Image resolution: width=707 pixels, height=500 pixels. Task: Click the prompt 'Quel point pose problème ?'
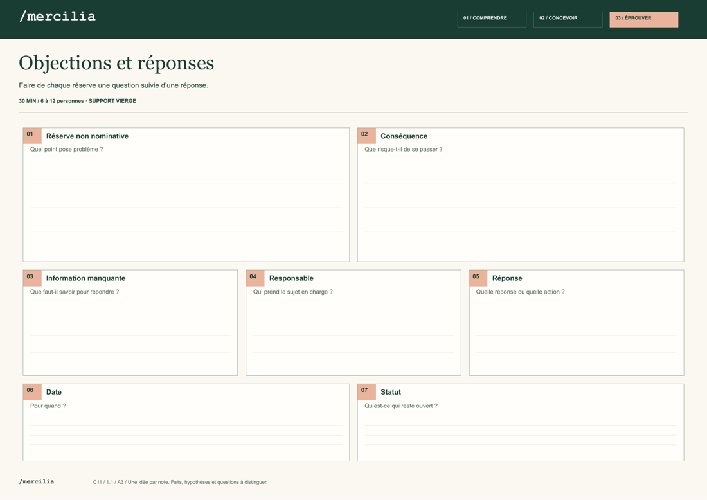(x=67, y=149)
